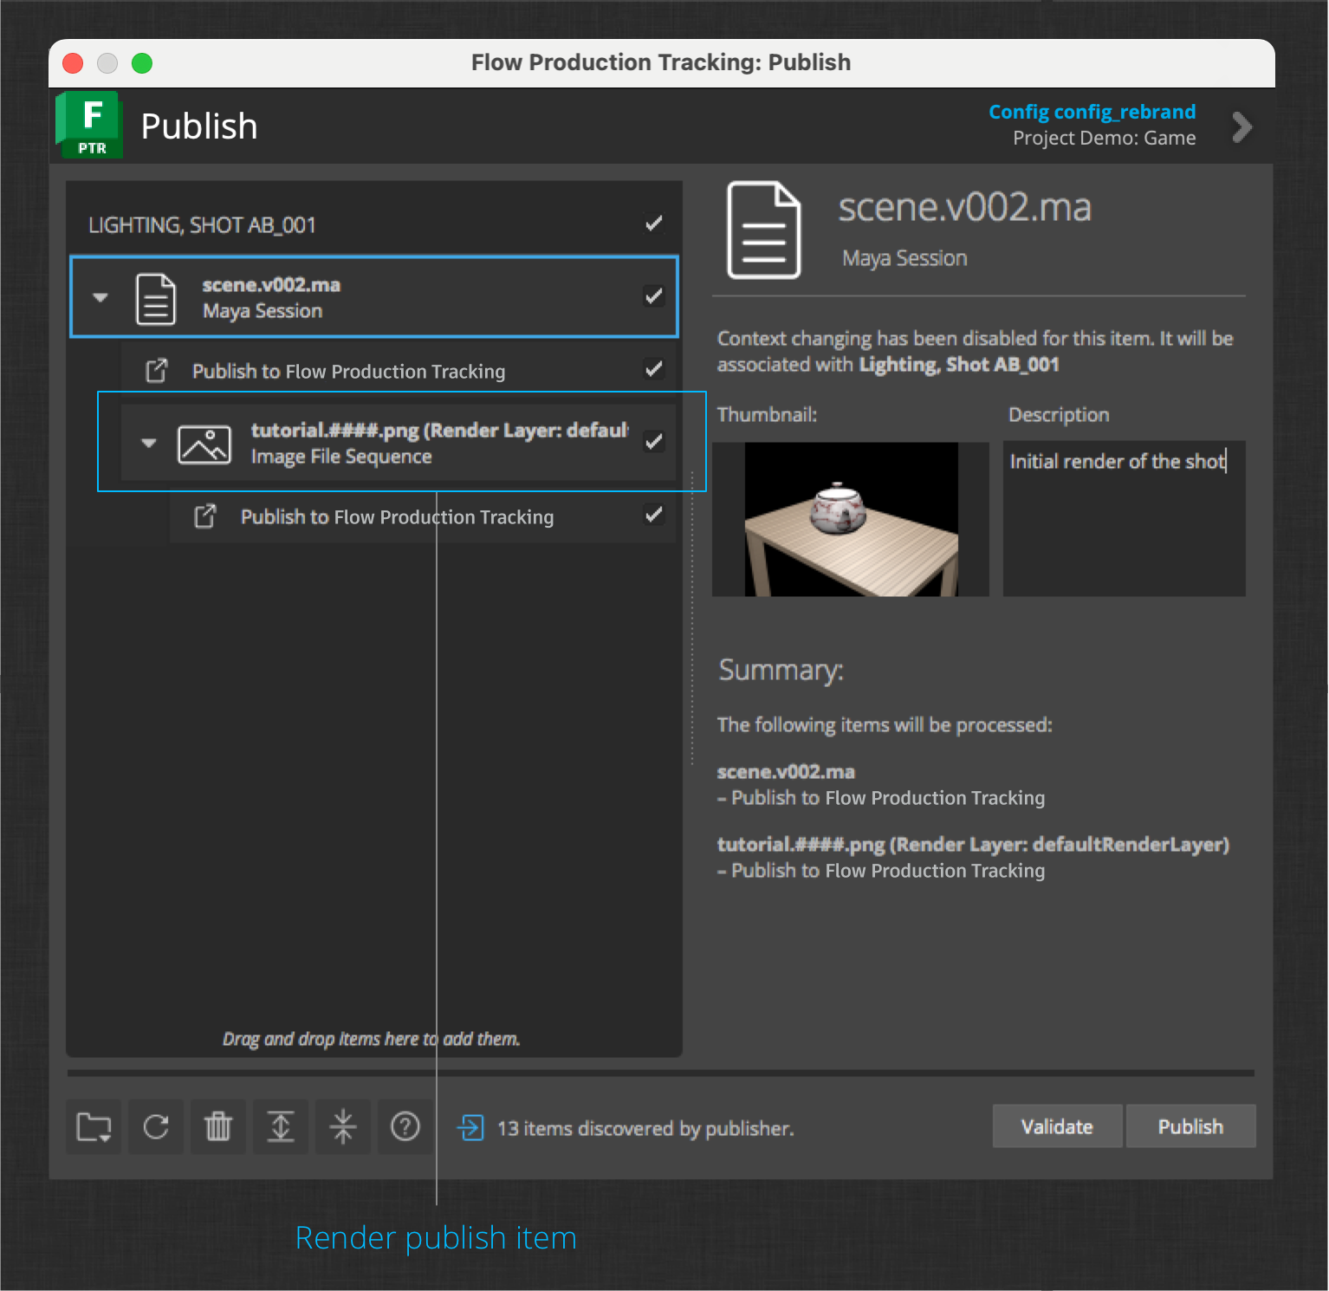Click the expand all items icon
The height and width of the screenshot is (1291, 1329).
click(x=281, y=1127)
